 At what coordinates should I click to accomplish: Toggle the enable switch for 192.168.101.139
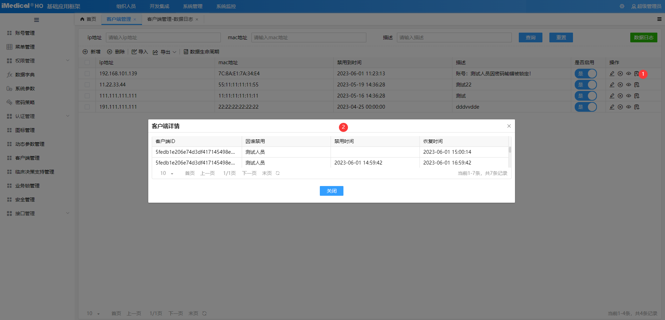tap(585, 74)
